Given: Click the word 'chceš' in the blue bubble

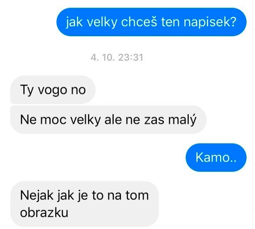Looking at the screenshot, I should coord(139,22).
